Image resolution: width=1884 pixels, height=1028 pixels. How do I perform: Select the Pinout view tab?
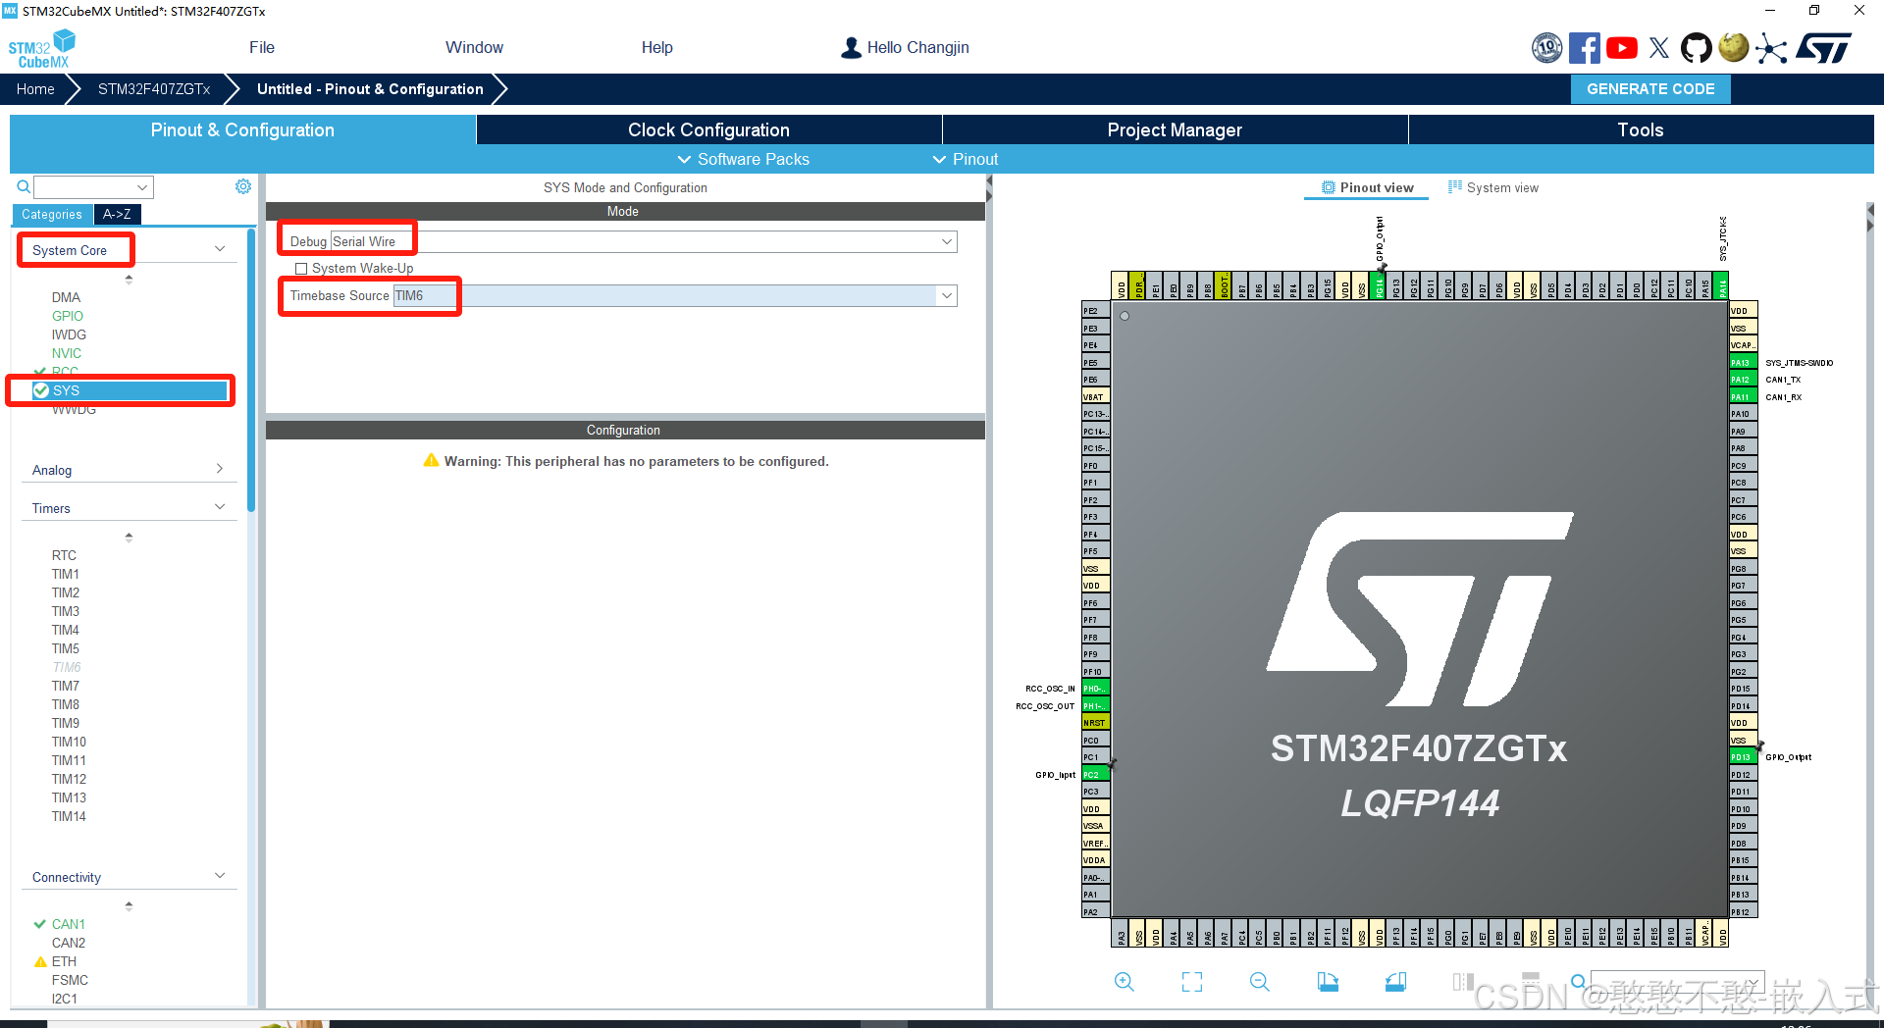tap(1367, 187)
